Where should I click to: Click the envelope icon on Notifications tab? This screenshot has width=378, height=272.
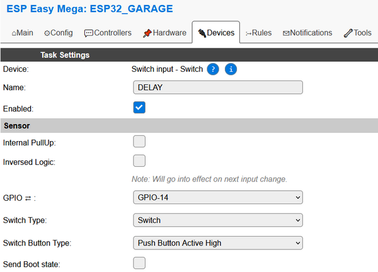point(286,33)
